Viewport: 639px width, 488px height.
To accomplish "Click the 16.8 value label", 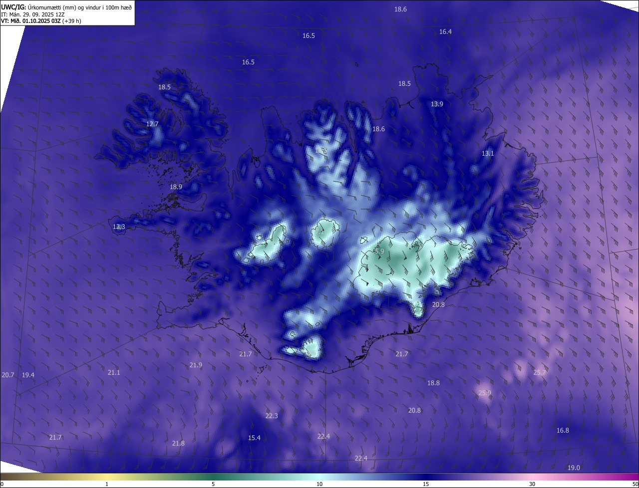I will pyautogui.click(x=563, y=430).
